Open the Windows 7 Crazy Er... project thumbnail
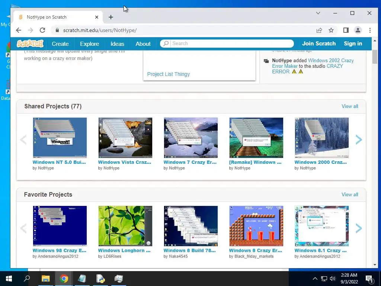The height and width of the screenshot is (286, 381). [x=191, y=138]
